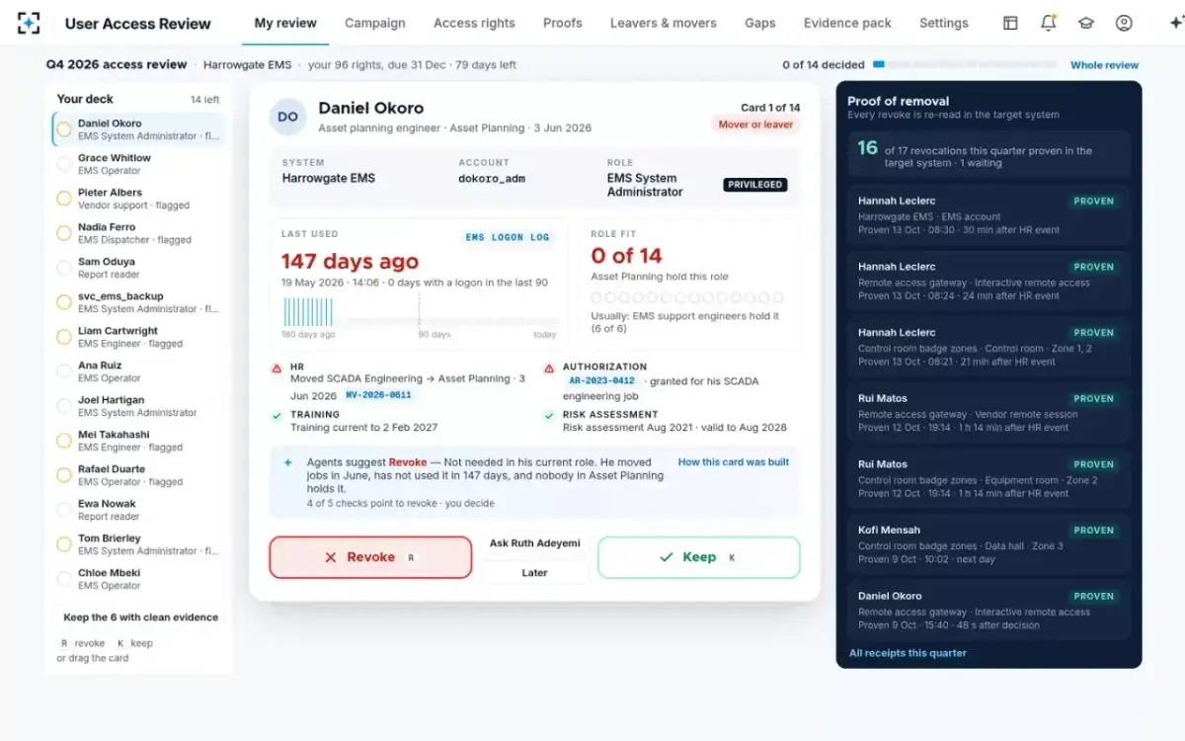Image resolution: width=1185 pixels, height=741 pixels.
Task: Click the Risk Assessment green check icon
Action: click(549, 417)
